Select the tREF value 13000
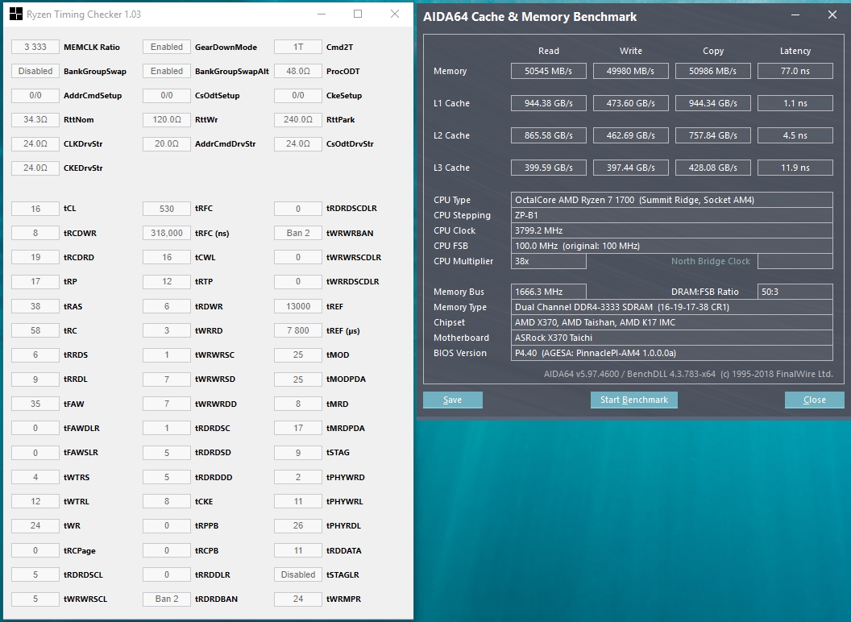The image size is (851, 622). [298, 306]
